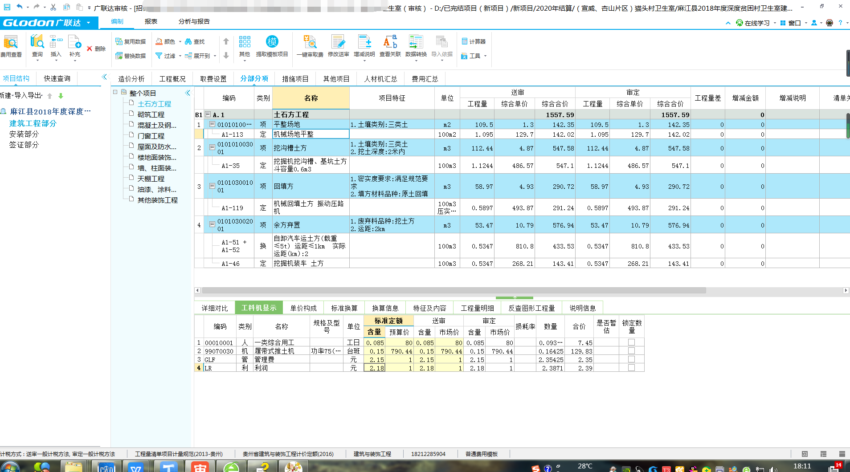Click the horizontal scrollbar of the main table
Image resolution: width=850 pixels, height=472 pixels.
point(454,290)
